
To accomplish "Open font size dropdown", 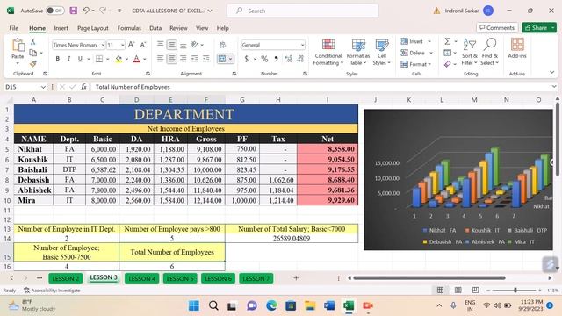I will (x=123, y=45).
